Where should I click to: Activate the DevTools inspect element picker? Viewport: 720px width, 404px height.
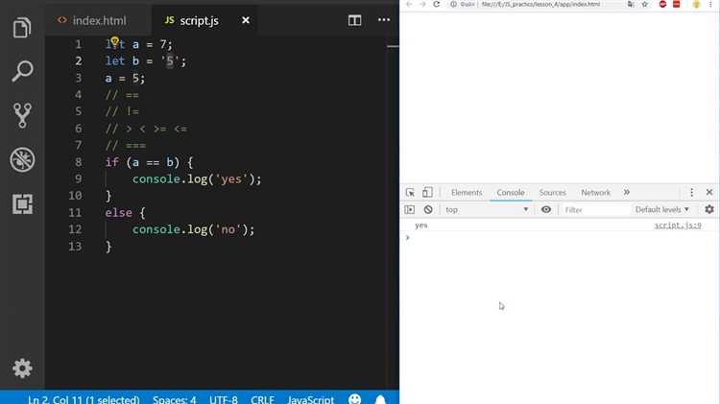410,192
